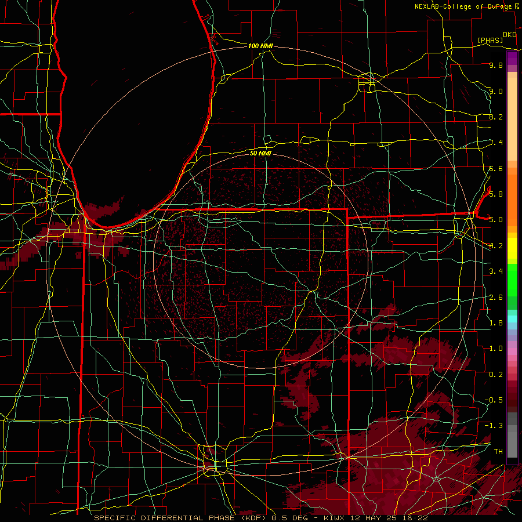This screenshot has width=522, height=522.
Task: Click the 50 NMI range ring label
Action: (260, 153)
